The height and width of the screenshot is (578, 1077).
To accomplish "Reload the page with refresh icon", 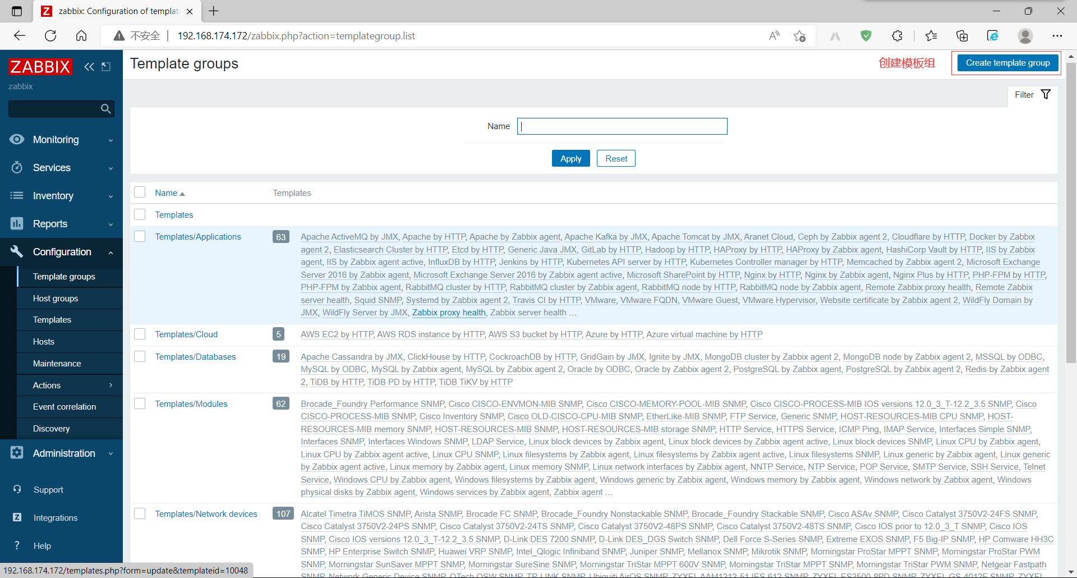I will (50, 36).
